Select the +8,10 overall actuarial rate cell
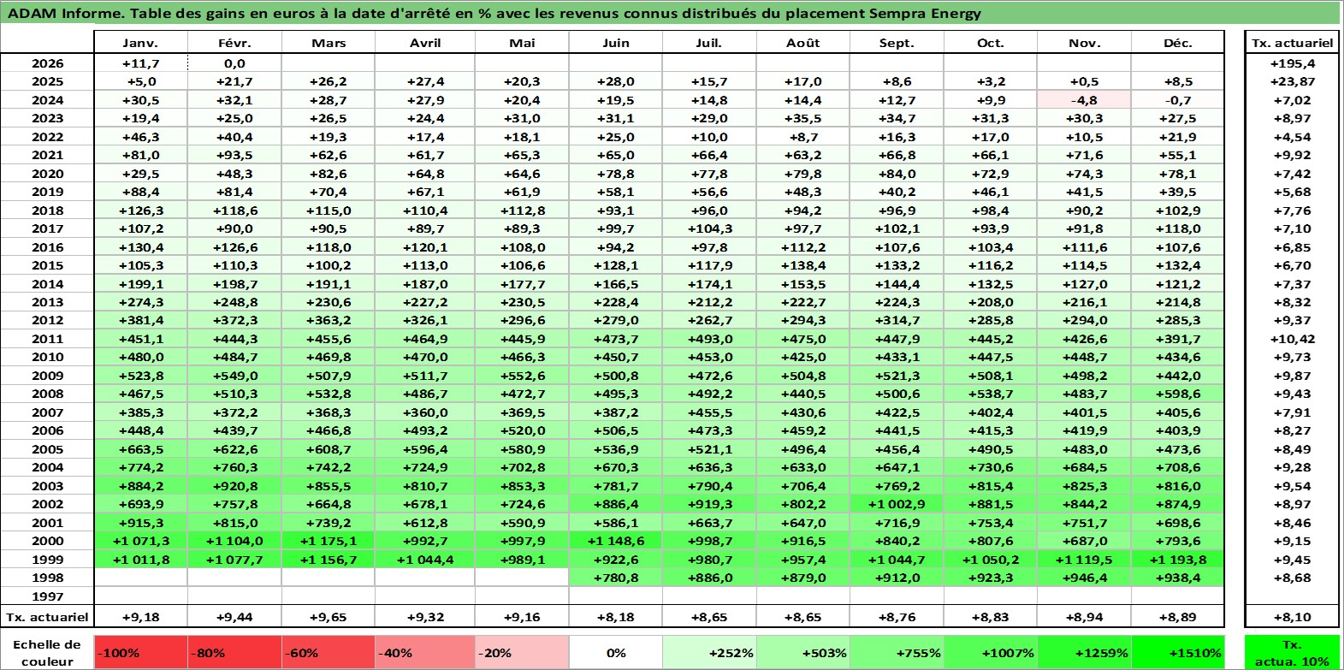1344x670 pixels. point(1292,616)
